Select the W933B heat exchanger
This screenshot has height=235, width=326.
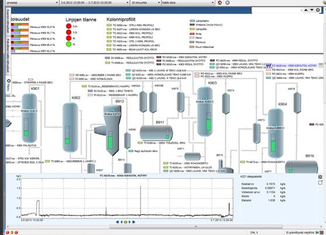[153, 102]
